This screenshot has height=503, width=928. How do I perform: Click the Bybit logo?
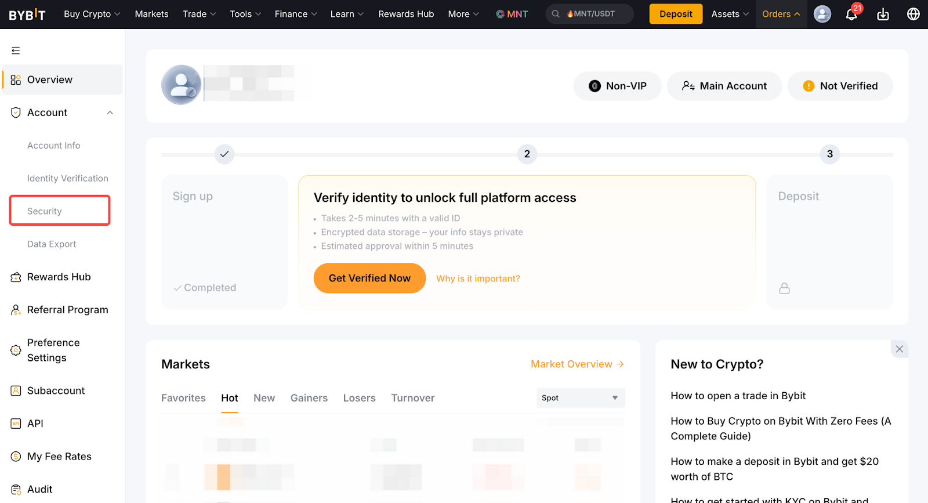click(27, 15)
